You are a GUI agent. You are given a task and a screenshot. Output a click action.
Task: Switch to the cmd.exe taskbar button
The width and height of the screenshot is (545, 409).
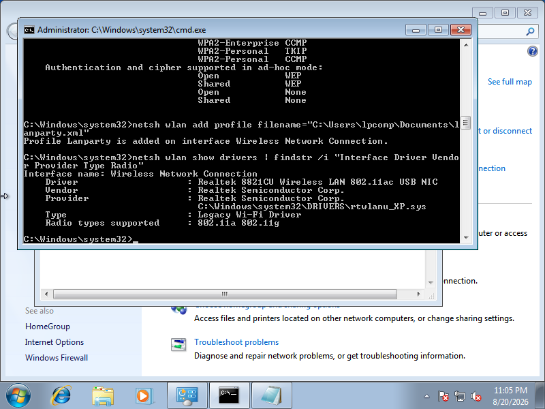click(229, 396)
